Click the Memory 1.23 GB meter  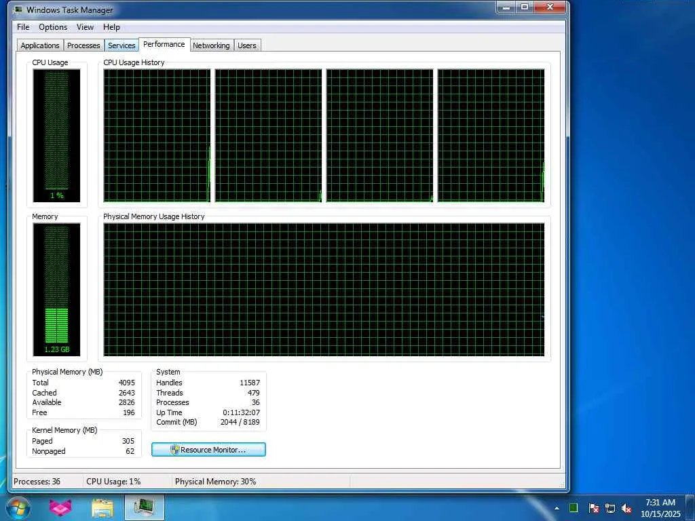57,289
